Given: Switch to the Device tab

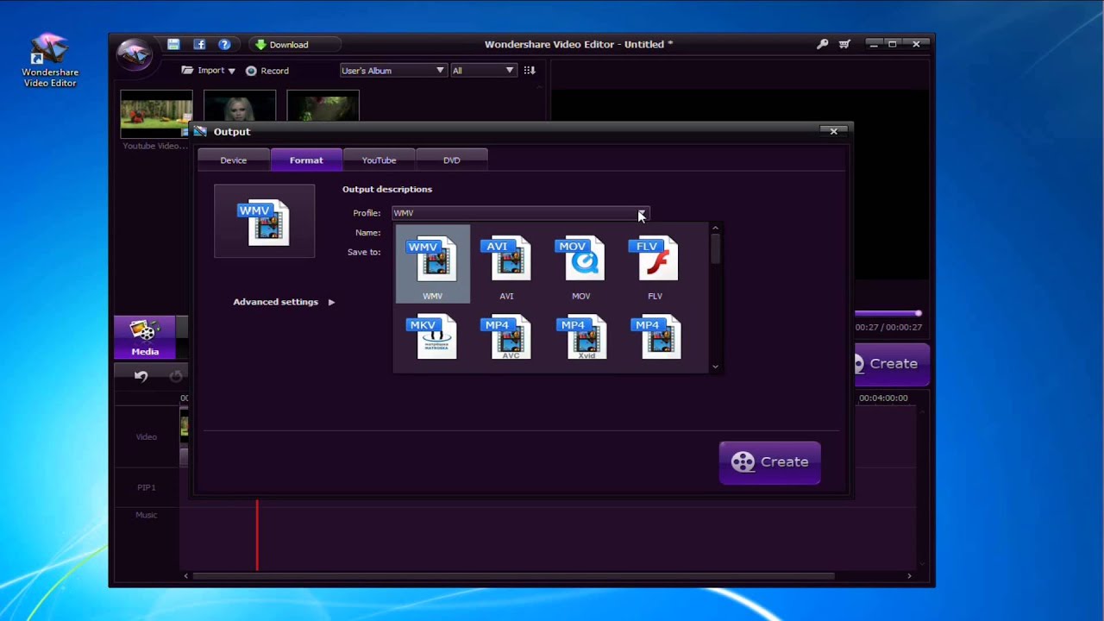Looking at the screenshot, I should click(234, 160).
